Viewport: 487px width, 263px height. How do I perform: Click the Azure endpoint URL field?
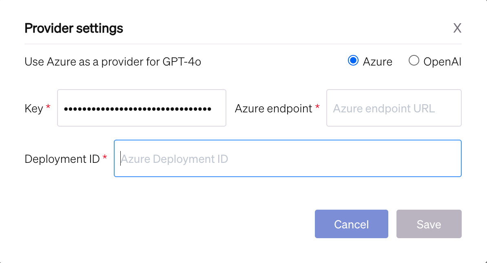[x=394, y=108]
